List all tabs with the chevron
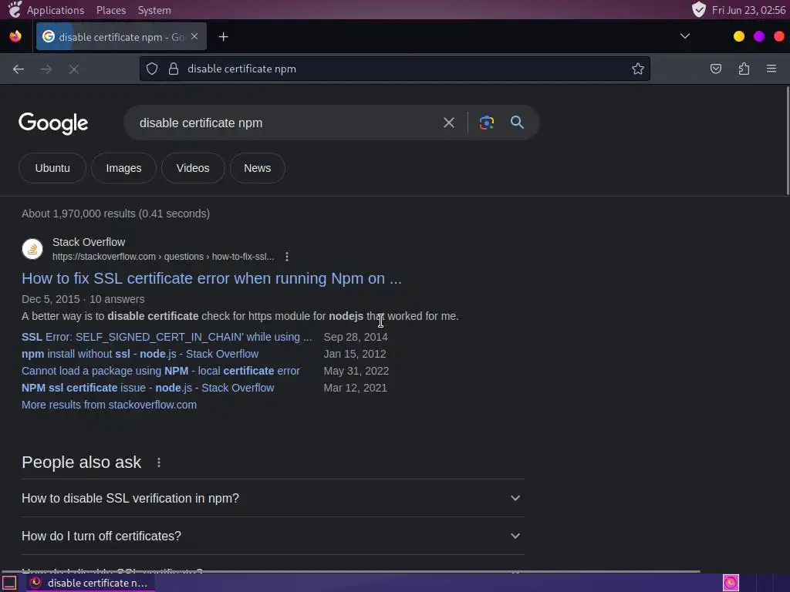 pos(685,36)
